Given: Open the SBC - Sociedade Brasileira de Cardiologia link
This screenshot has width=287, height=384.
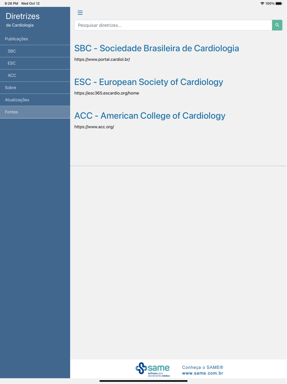Looking at the screenshot, I should coord(156,48).
